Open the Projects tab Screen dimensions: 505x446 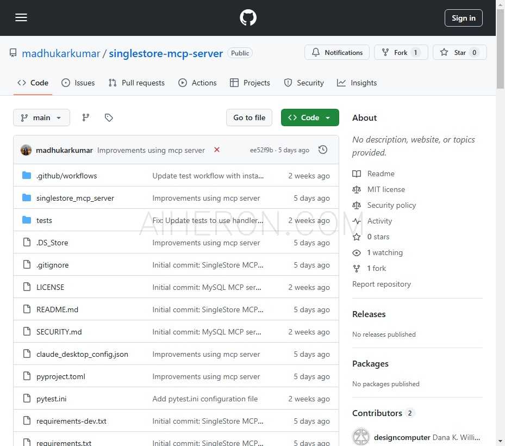(250, 83)
